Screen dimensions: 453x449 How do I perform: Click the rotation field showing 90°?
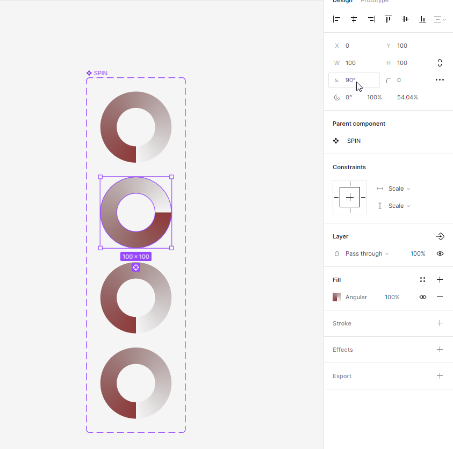click(354, 80)
